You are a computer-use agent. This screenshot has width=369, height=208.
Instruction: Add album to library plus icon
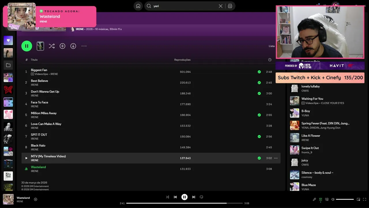tap(62, 46)
